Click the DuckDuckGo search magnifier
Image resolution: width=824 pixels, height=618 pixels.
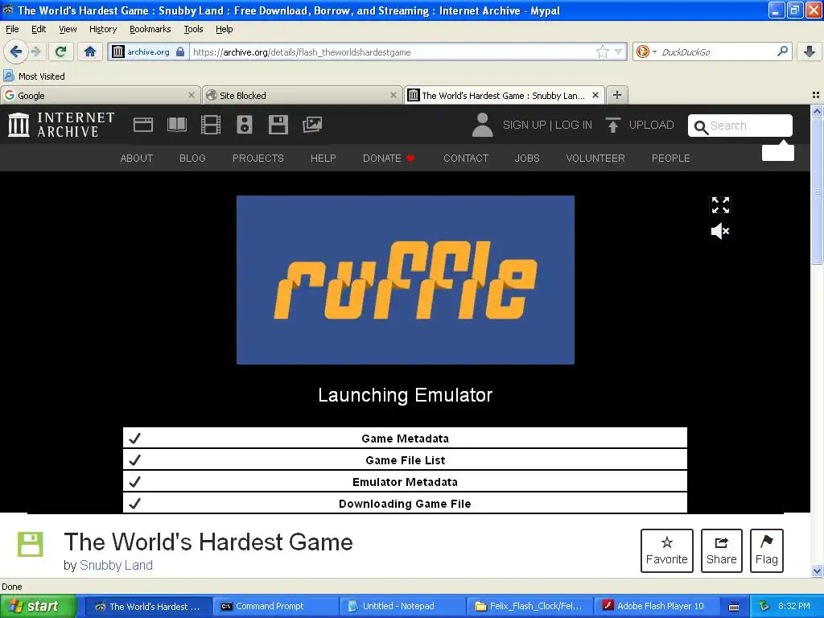click(x=782, y=51)
